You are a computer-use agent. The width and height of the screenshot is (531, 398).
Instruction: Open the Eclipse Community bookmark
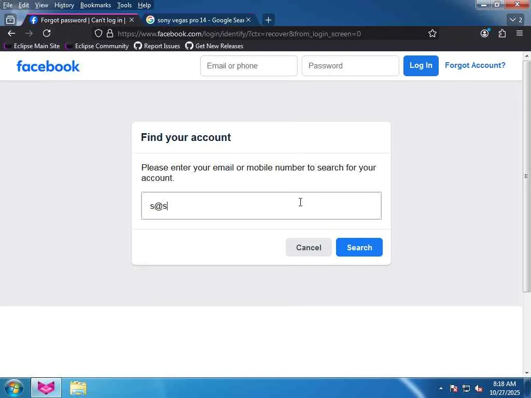97,46
